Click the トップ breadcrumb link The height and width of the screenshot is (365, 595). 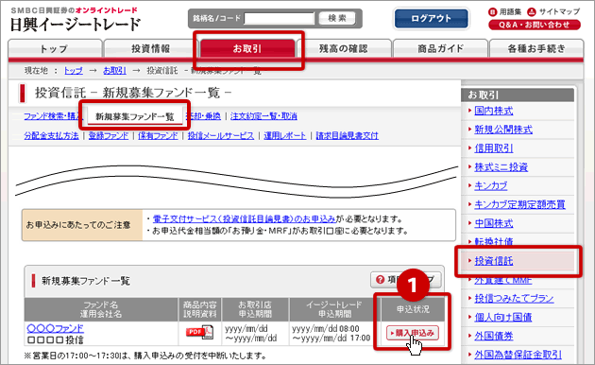(x=74, y=71)
